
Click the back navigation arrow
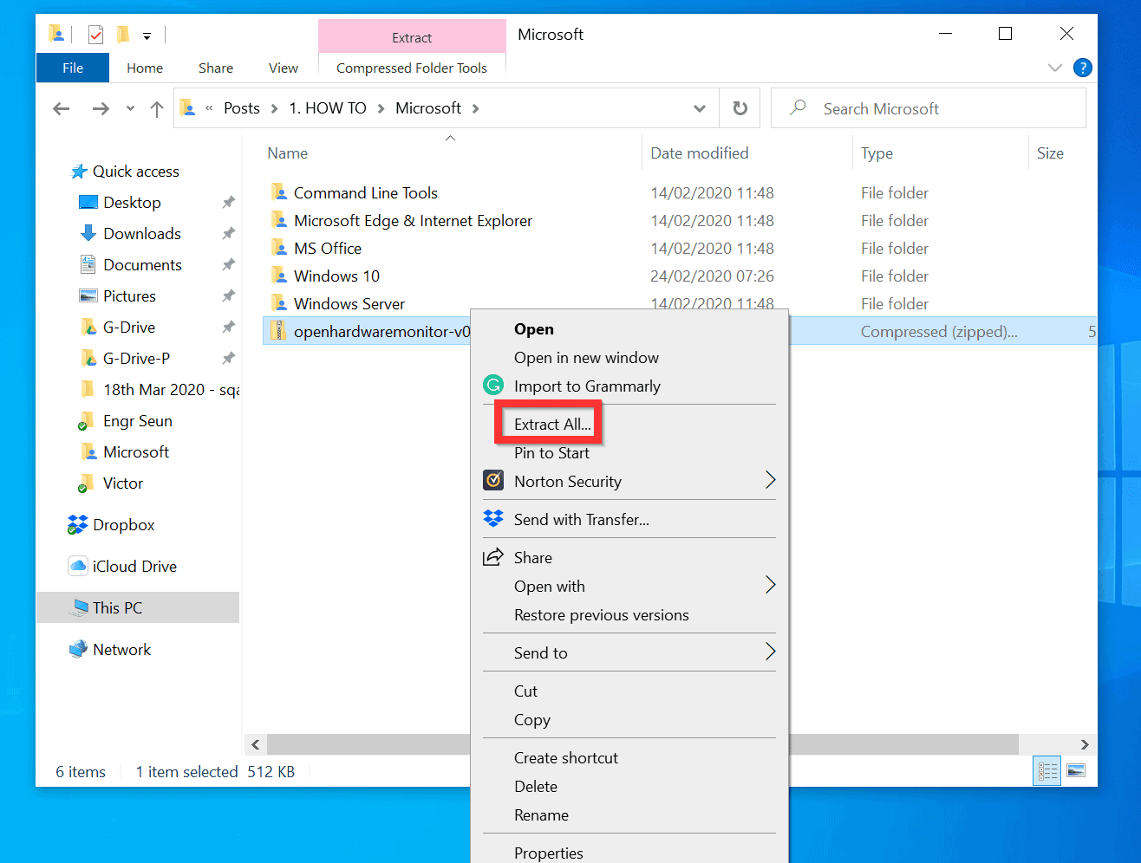(x=60, y=107)
